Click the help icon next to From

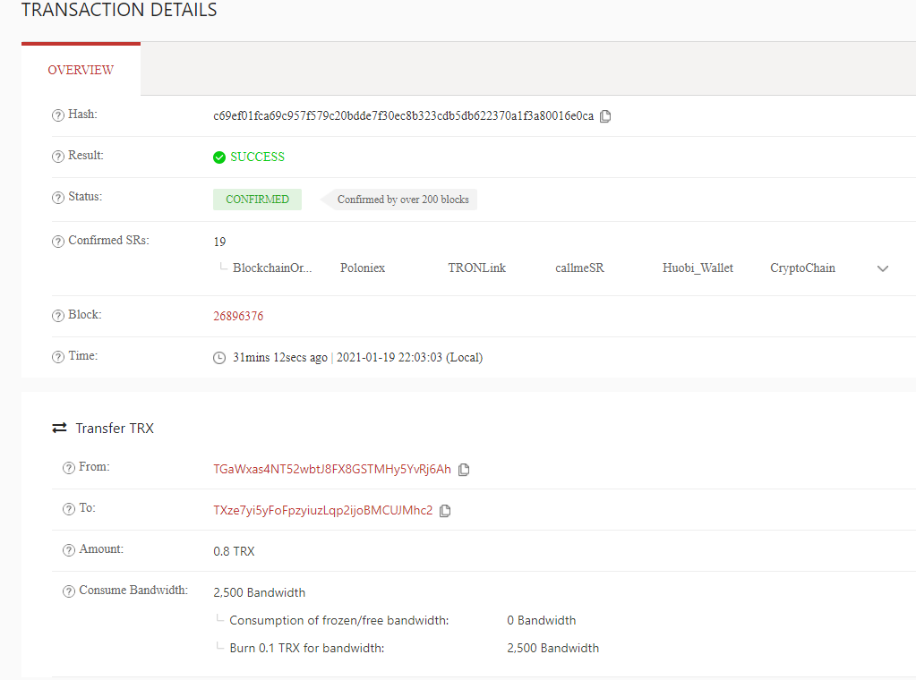tap(69, 468)
